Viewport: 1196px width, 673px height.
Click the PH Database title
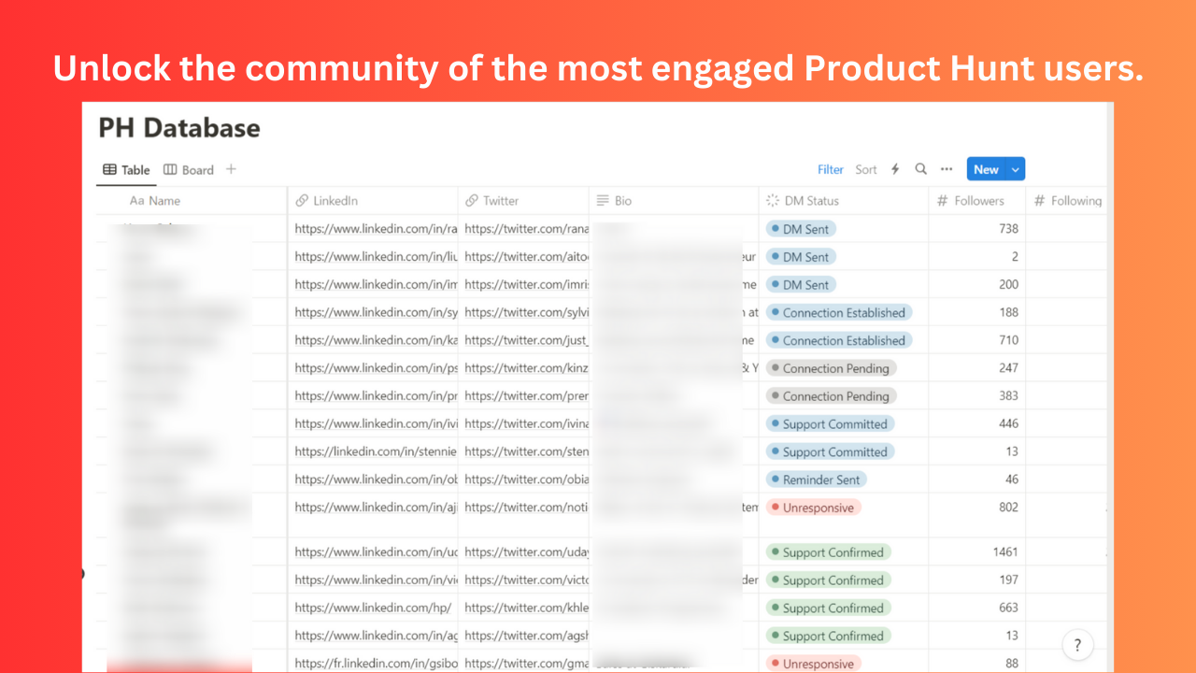(179, 128)
